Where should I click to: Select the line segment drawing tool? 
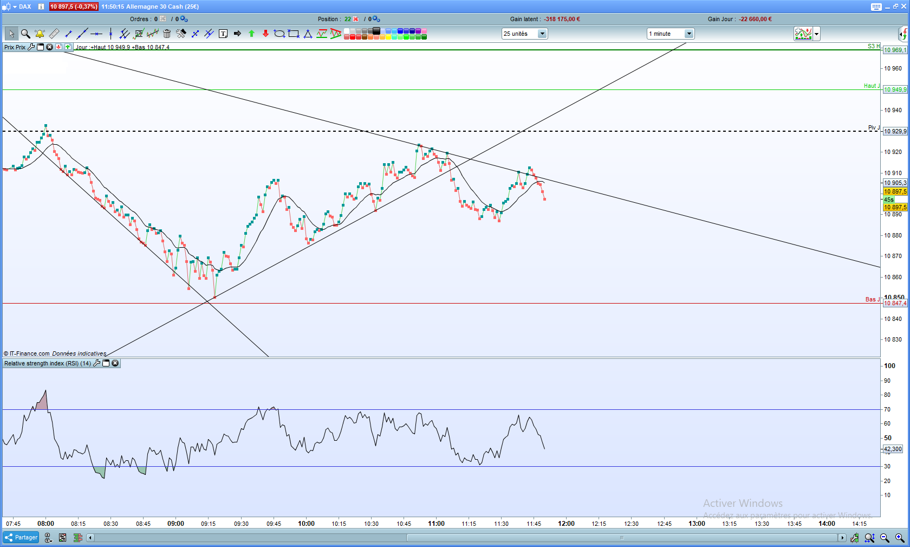68,34
